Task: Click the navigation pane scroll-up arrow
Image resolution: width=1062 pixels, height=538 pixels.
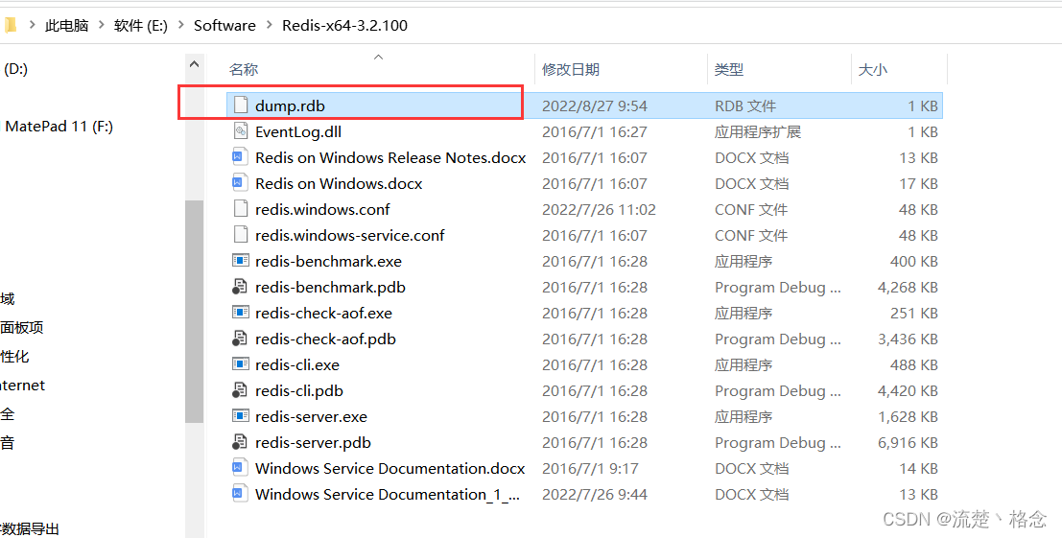Action: tap(194, 64)
